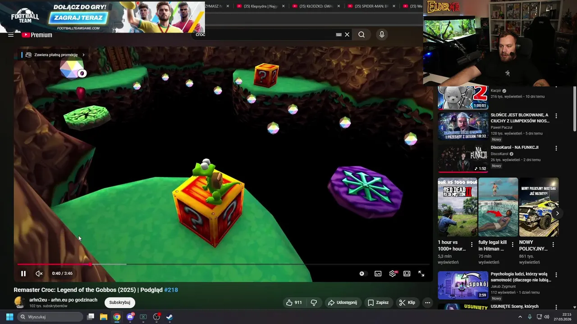Like the video with the 911 thumbs-up
The image size is (577, 324).
point(294,302)
